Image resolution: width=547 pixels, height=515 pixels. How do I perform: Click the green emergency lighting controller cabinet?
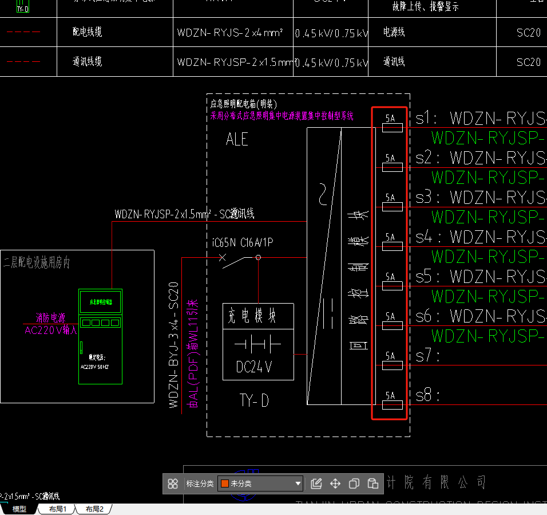[x=101, y=337]
